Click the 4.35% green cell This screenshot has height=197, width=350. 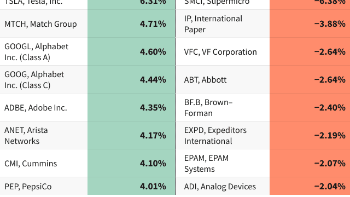click(x=131, y=107)
